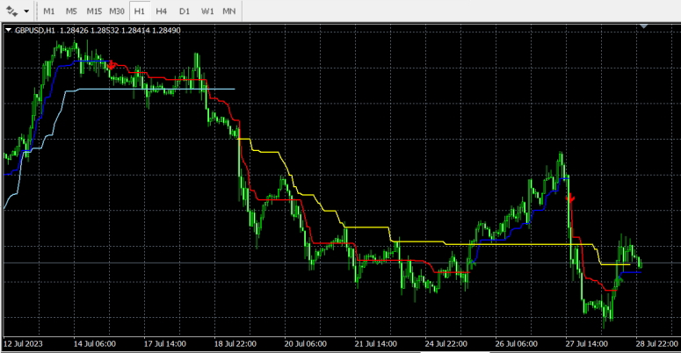681x353 pixels.
Task: Click triangle before GBPUSD,H1 chart title
Action: click(x=9, y=30)
